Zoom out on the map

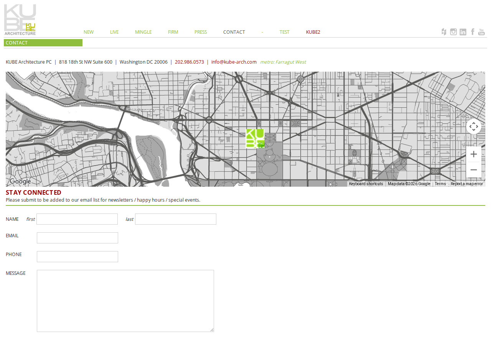pos(474,170)
